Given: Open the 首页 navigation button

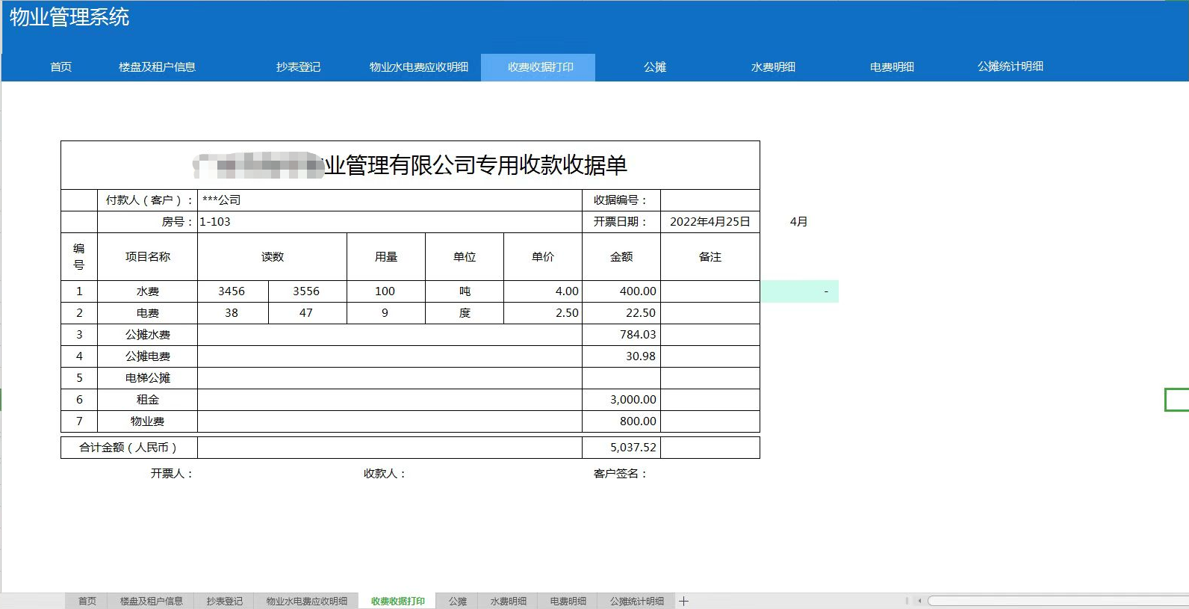Looking at the screenshot, I should [60, 67].
